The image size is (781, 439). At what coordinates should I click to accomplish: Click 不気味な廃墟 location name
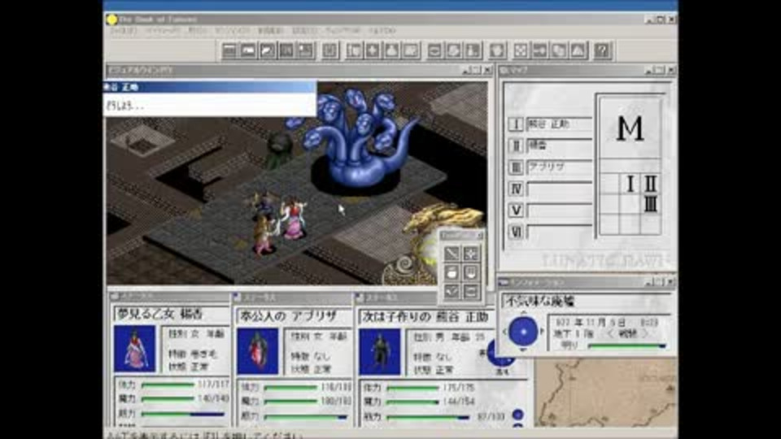tap(540, 301)
